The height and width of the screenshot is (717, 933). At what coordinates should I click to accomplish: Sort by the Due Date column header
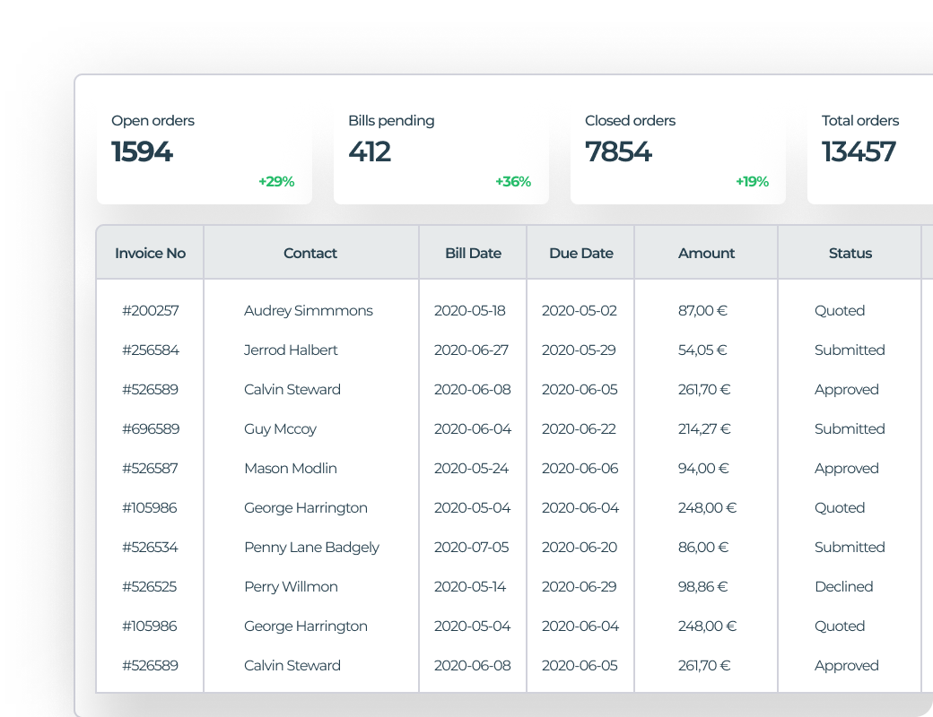click(580, 254)
